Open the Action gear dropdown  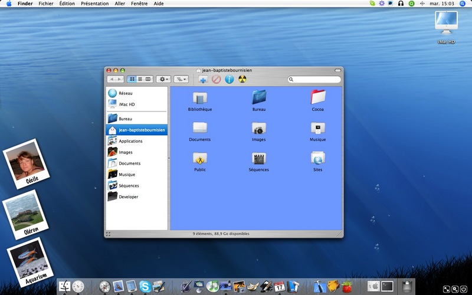point(163,79)
